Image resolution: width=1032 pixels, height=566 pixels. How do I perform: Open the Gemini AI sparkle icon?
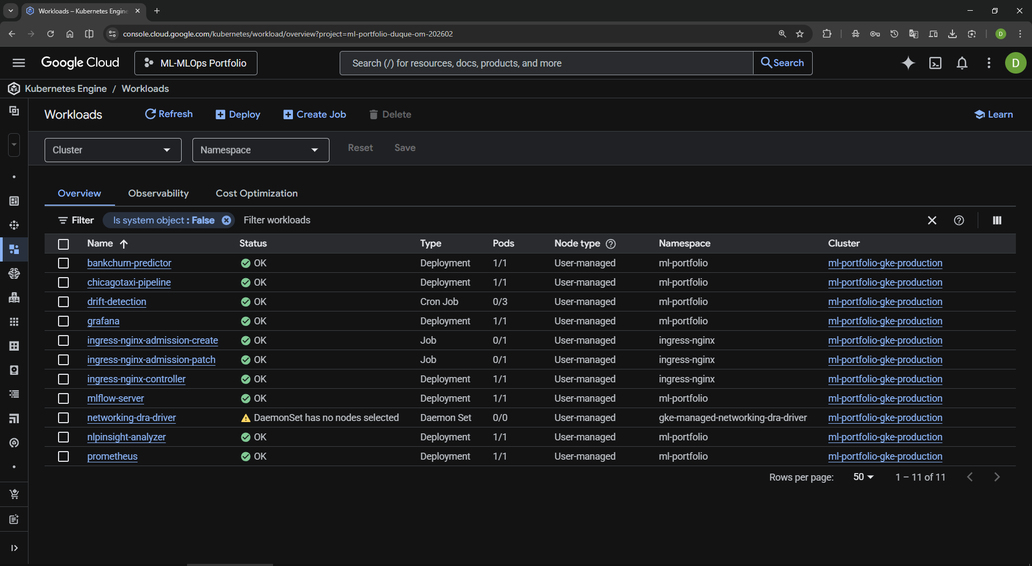908,63
